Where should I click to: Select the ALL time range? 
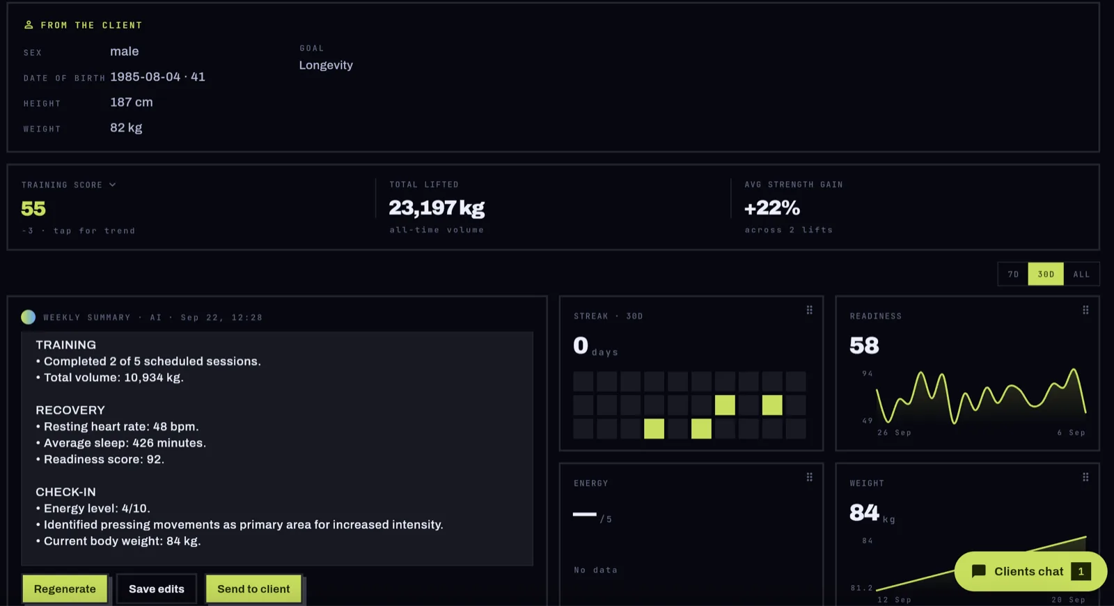coord(1081,274)
